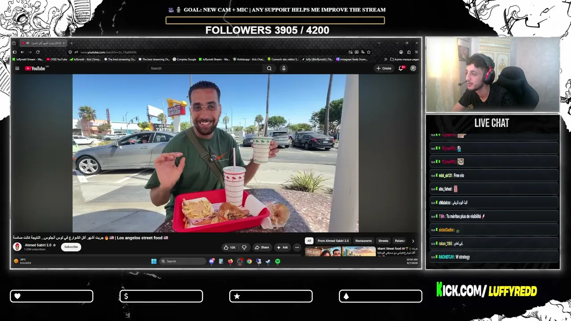Open the Autres marque-pages bookmarks folder
Viewport: 571px width, 321px height.
(405, 59)
